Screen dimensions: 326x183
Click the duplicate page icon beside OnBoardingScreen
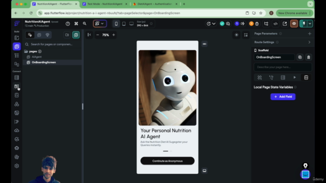coord(300,57)
